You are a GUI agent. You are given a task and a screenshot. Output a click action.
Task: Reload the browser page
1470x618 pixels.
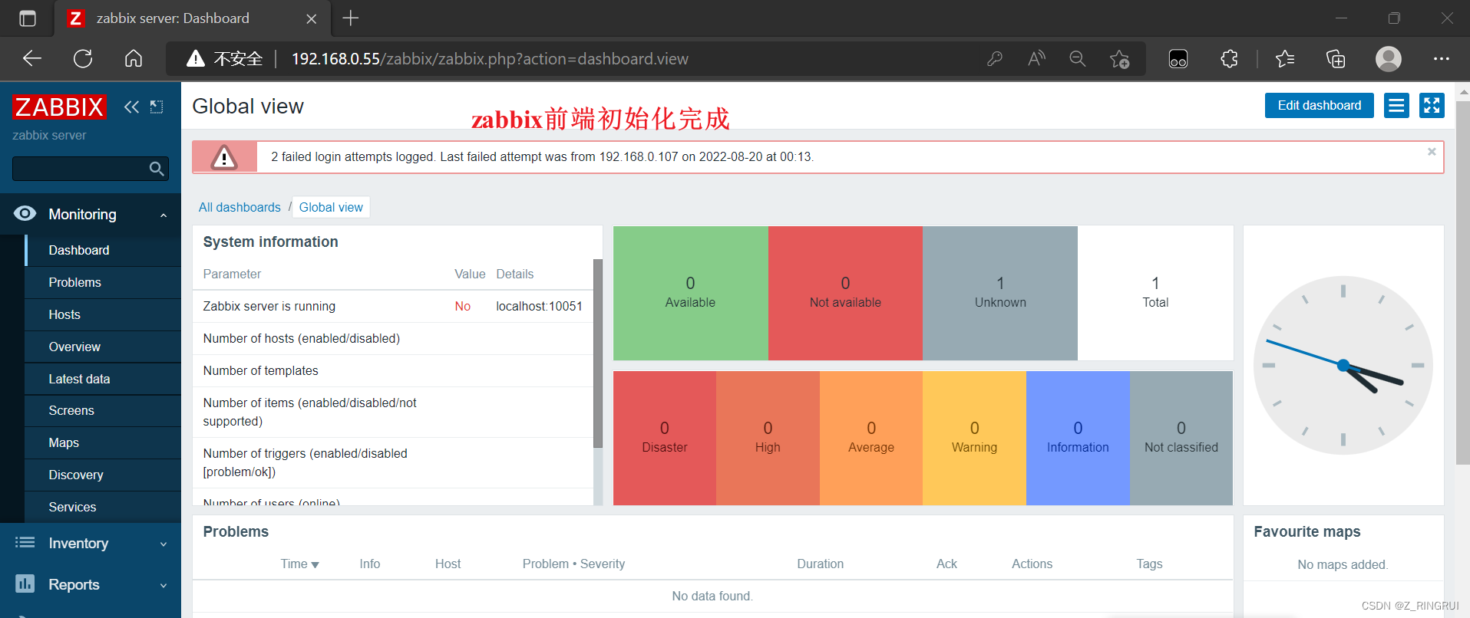click(83, 58)
